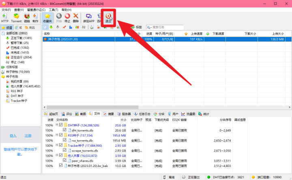Toggle checkbox for RSS种子 folder
The height and width of the screenshot is (180, 292).
tap(61, 135)
